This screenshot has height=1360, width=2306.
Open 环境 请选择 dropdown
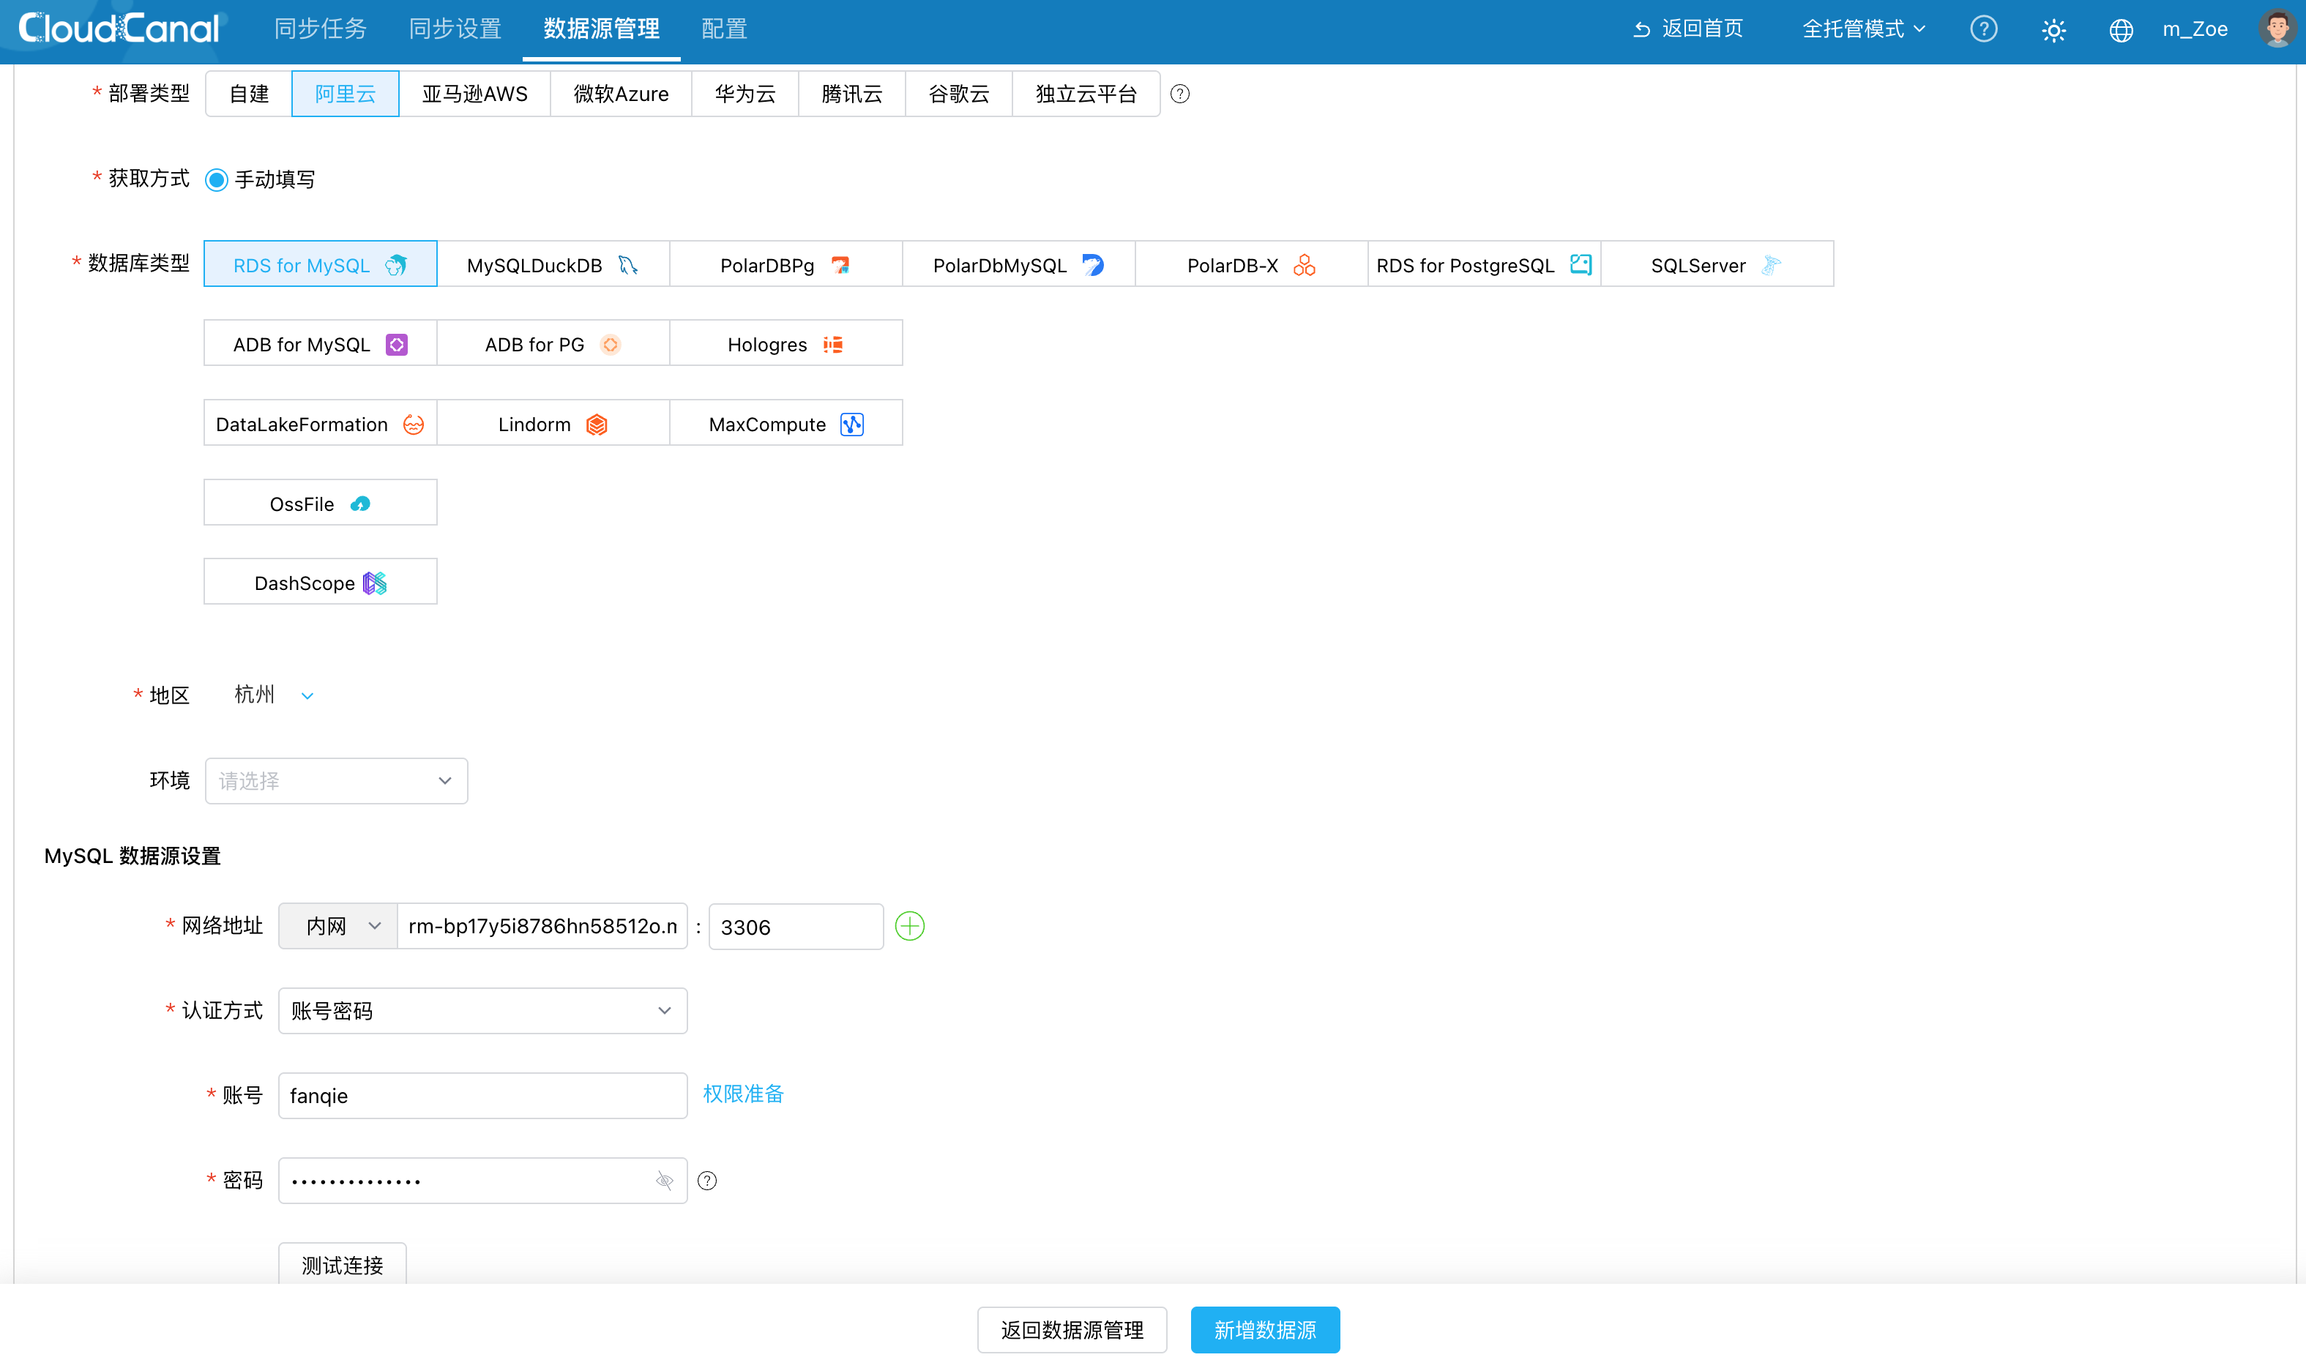point(336,780)
